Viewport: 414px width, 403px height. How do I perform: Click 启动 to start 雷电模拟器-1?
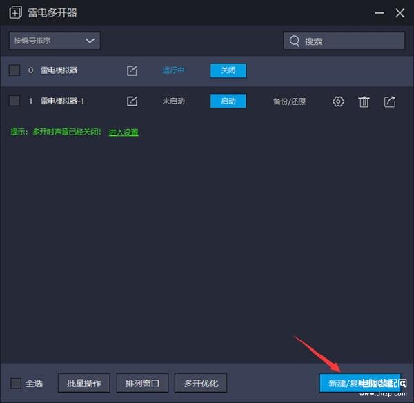(x=228, y=101)
